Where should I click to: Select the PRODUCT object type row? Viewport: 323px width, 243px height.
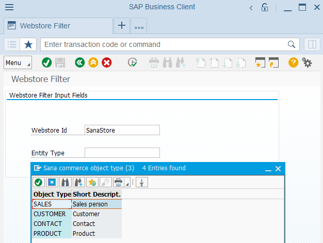click(x=52, y=234)
